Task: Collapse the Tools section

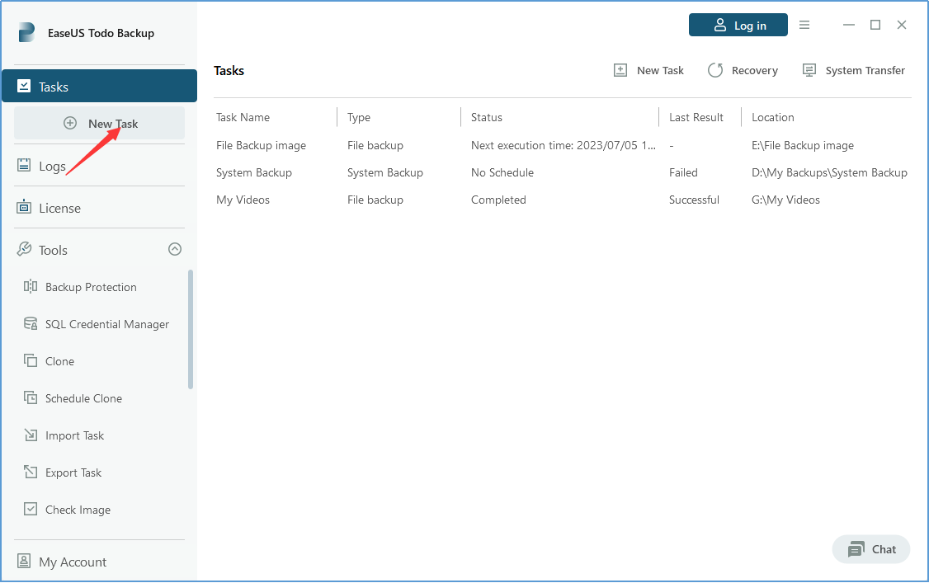Action: coord(174,248)
